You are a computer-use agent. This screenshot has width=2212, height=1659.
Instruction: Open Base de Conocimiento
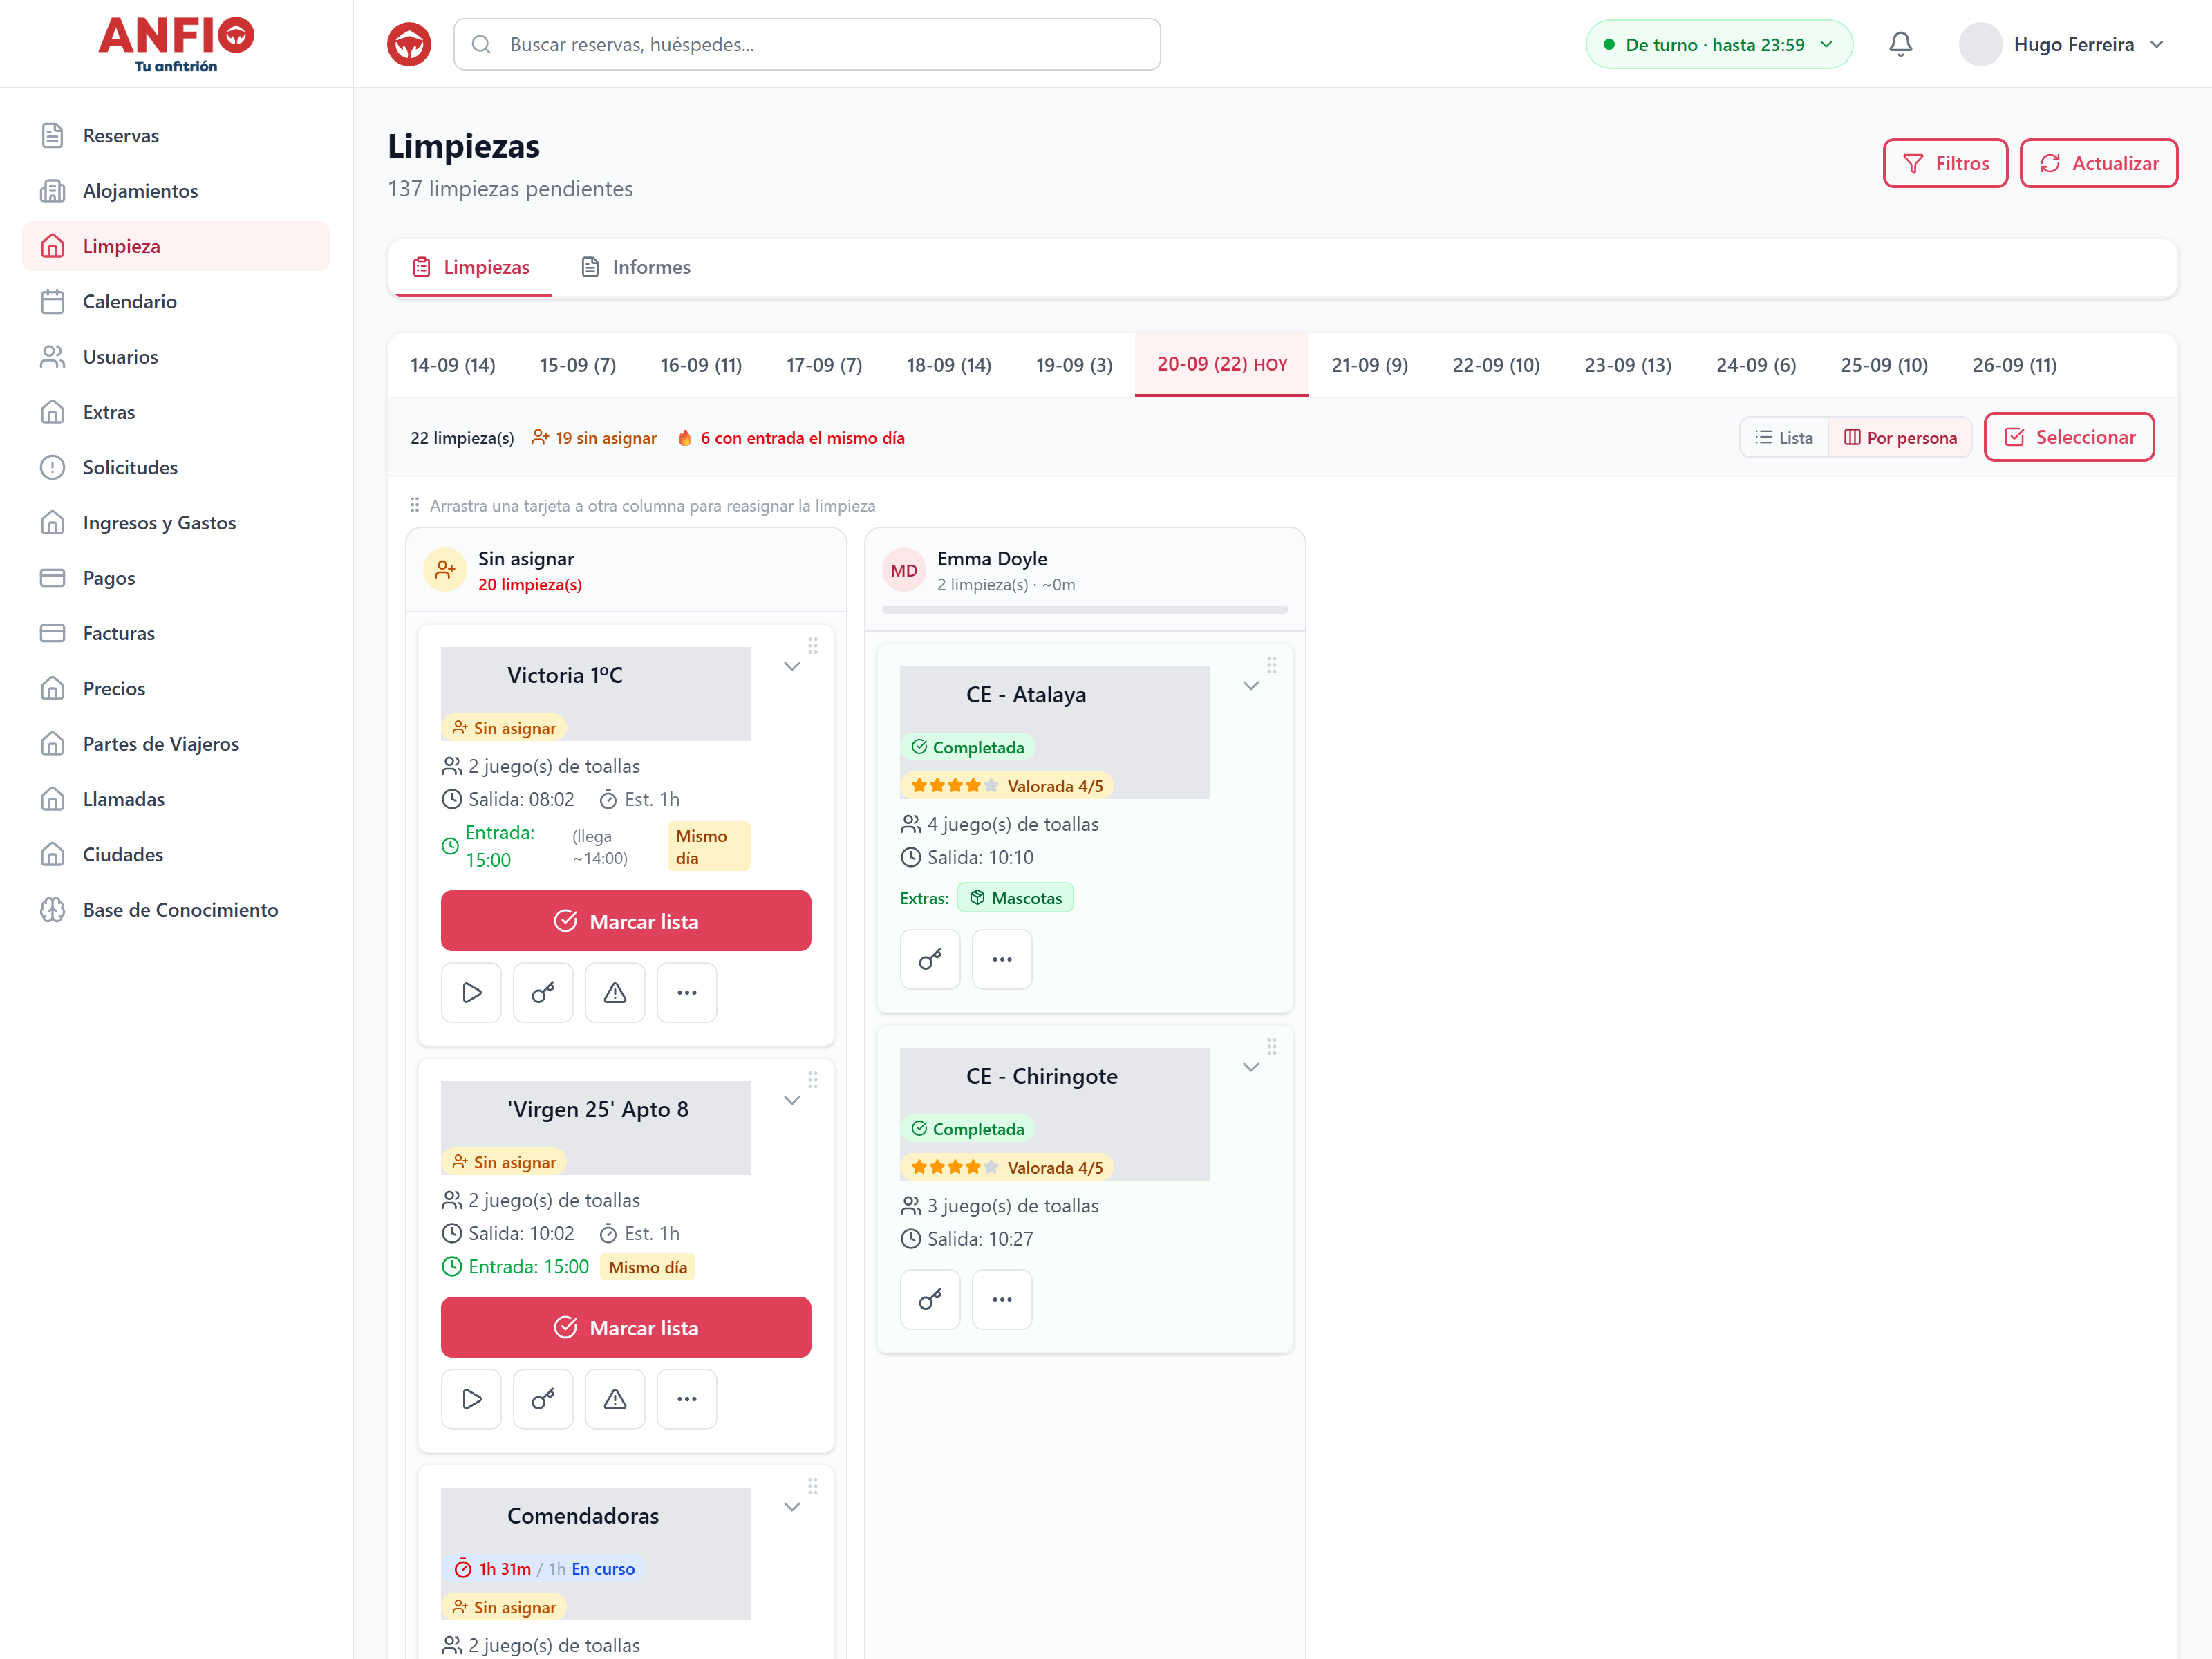tap(176, 909)
